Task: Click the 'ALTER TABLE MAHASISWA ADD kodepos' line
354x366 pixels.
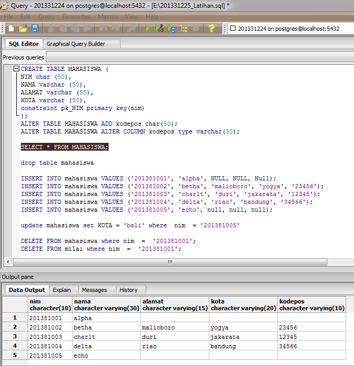Action: [x=99, y=124]
